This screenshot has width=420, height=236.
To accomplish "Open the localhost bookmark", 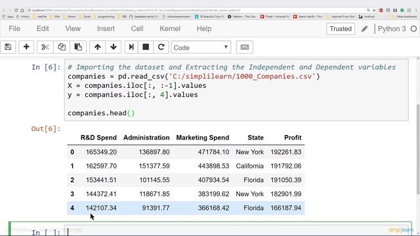I will click(367, 16).
